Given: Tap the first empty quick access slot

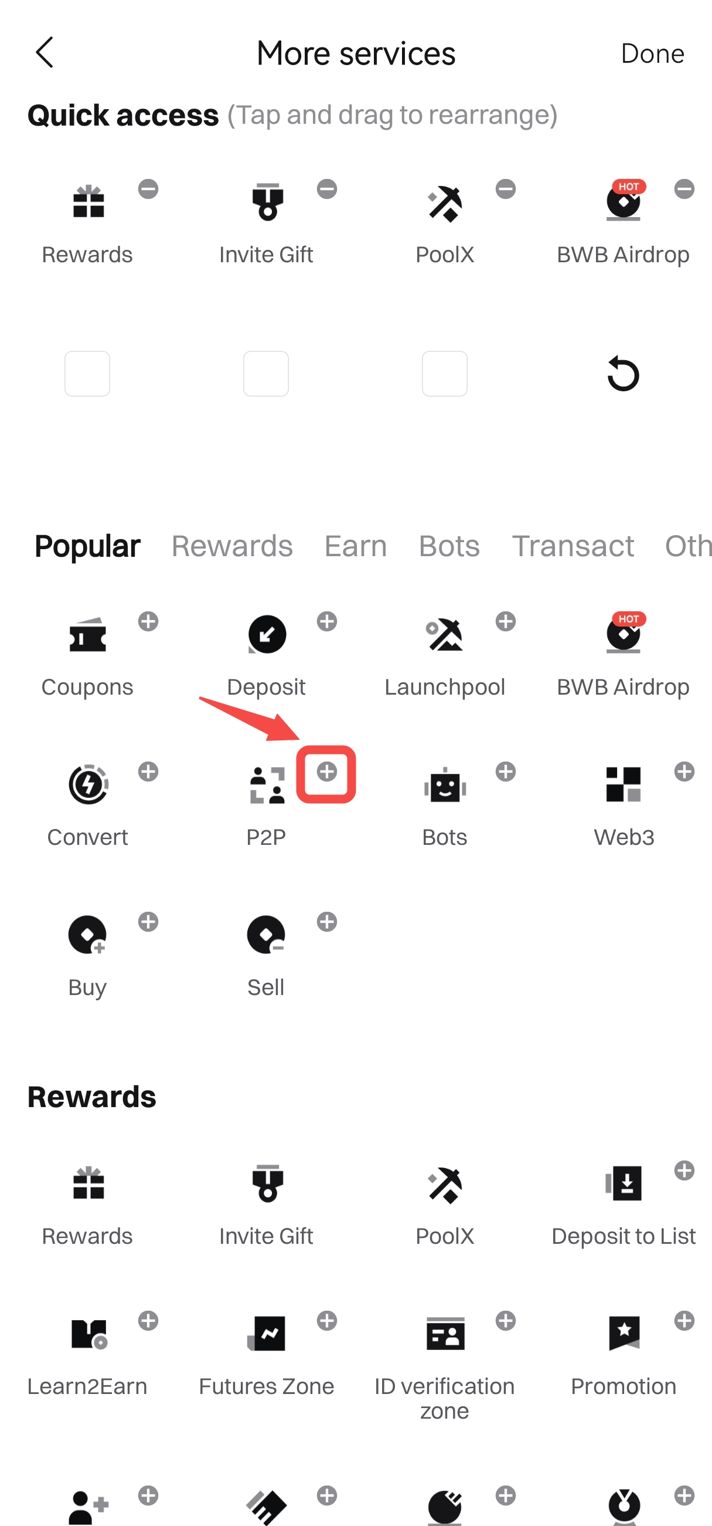Looking at the screenshot, I should click(87, 374).
